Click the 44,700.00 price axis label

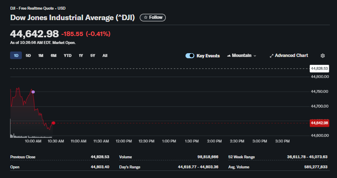(x=320, y=106)
